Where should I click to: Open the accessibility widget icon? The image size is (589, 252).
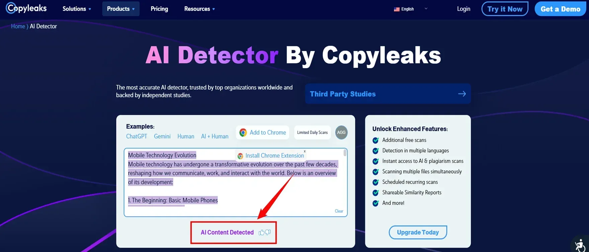[x=580, y=245]
